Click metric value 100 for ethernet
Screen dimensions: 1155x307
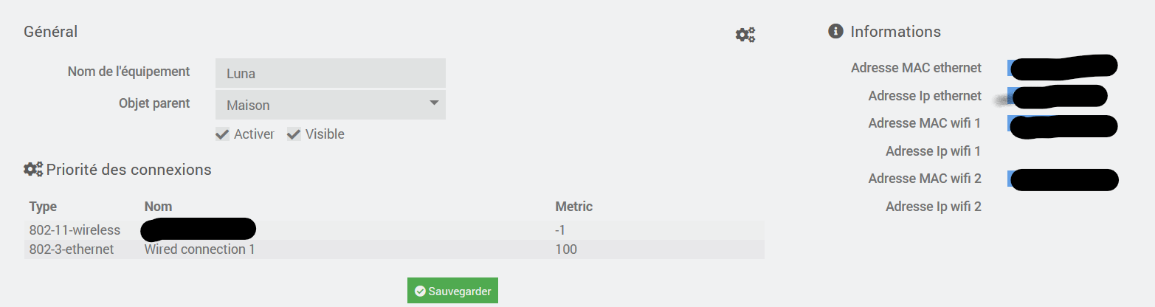click(x=566, y=249)
